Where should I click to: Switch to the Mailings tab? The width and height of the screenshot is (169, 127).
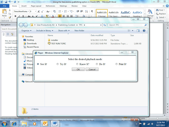(x=63, y=6)
